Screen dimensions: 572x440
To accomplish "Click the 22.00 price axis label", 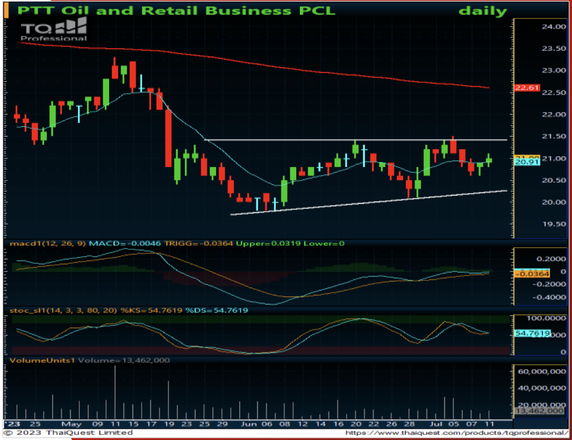I will pyautogui.click(x=554, y=114).
